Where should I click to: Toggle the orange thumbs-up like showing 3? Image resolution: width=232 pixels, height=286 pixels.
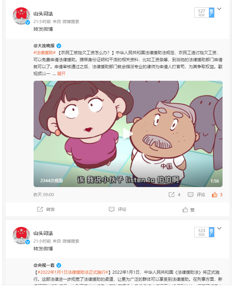coord(217,195)
